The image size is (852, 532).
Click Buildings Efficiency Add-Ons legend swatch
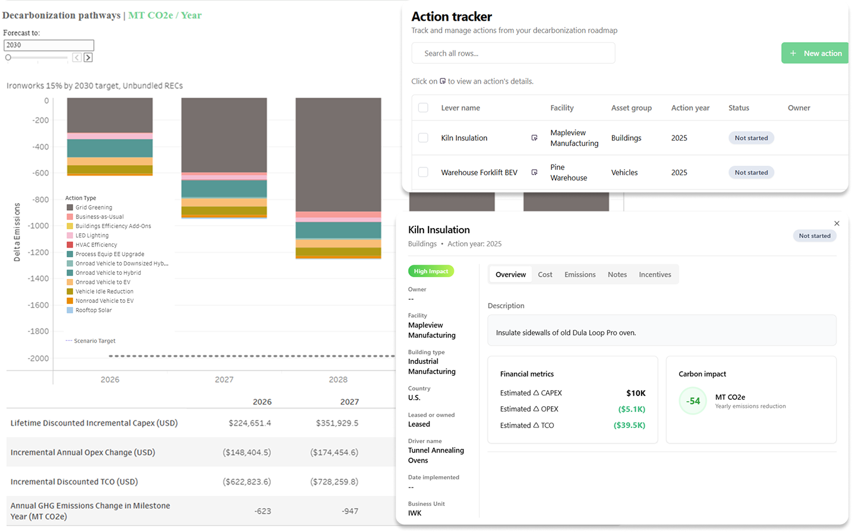coord(70,226)
